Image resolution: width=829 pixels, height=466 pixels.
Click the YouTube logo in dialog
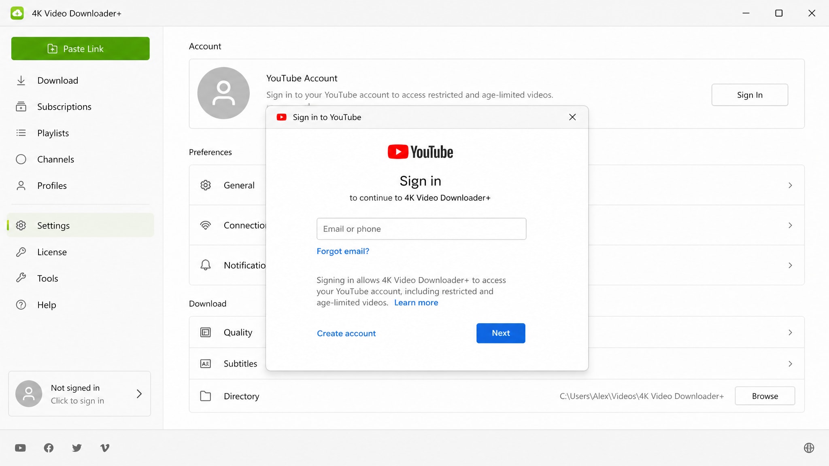pyautogui.click(x=420, y=152)
